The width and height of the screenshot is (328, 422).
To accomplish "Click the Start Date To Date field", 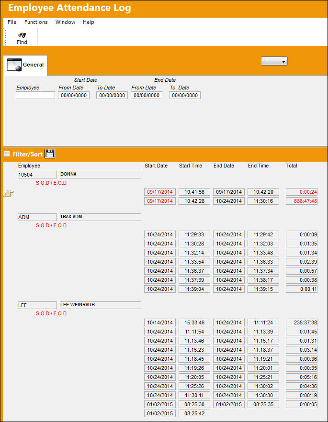I will point(112,95).
